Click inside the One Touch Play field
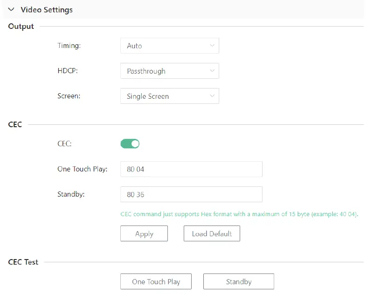The width and height of the screenshot is (381, 294). [x=191, y=169]
